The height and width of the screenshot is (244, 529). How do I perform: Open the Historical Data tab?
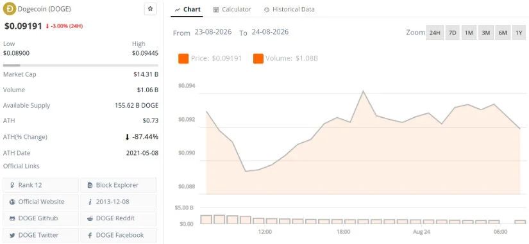(289, 10)
